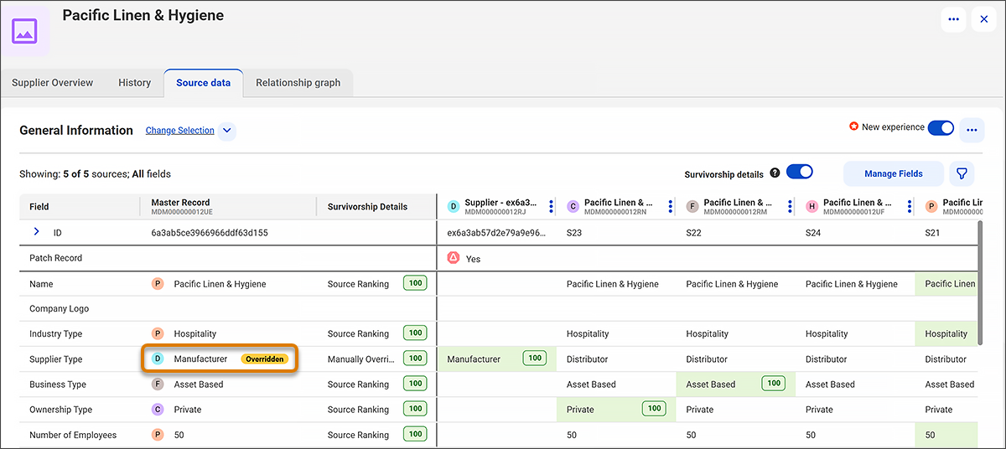Click the C source badge in column header

pos(573,206)
